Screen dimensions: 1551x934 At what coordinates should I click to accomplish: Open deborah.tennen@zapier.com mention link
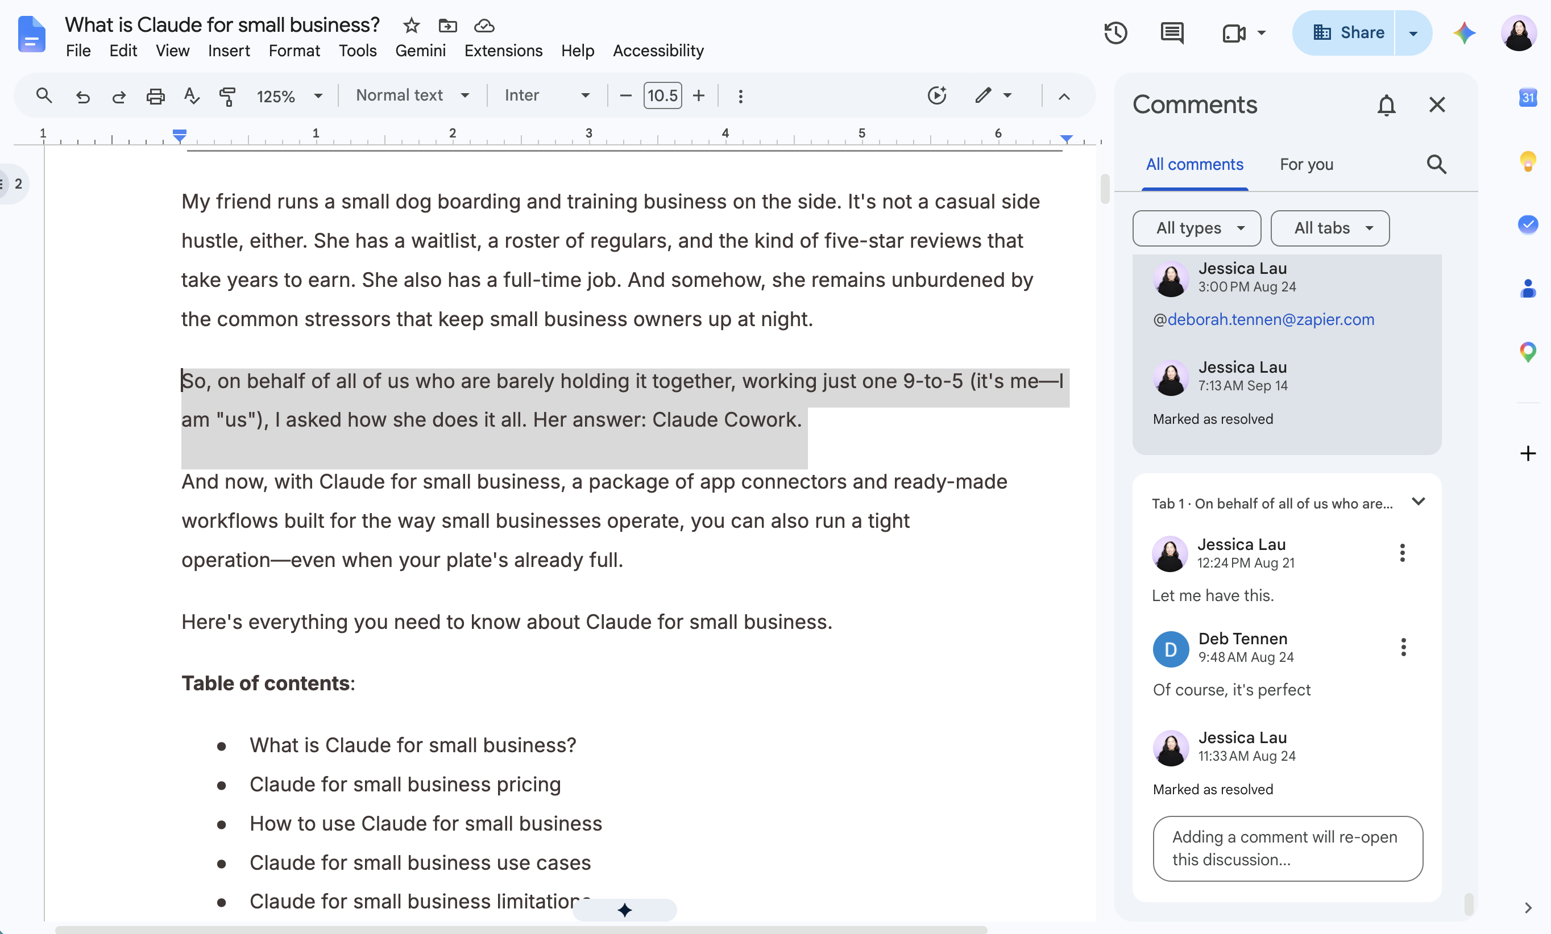click(1270, 319)
